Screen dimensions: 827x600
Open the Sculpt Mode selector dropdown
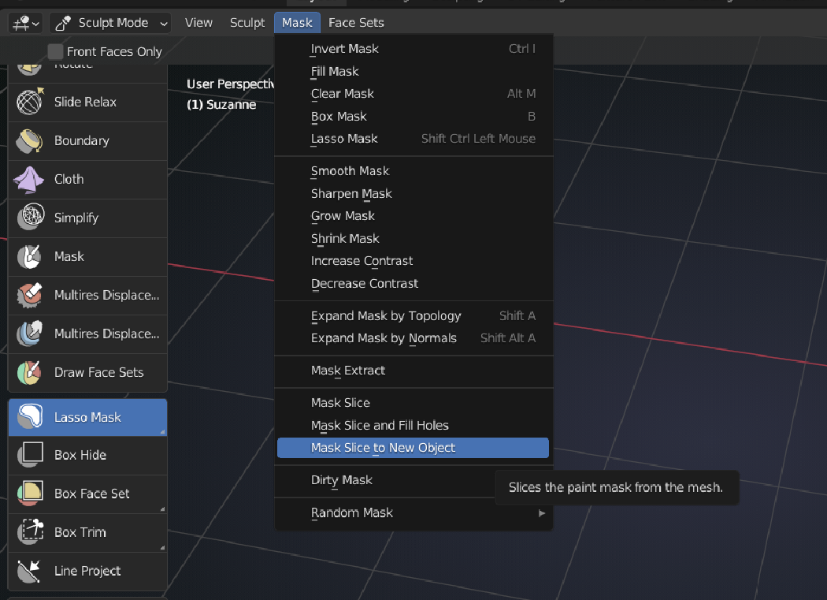(109, 23)
